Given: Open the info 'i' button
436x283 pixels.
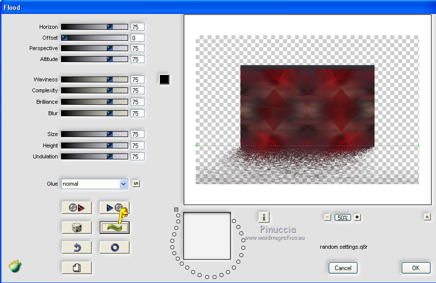Looking at the screenshot, I should (264, 217).
